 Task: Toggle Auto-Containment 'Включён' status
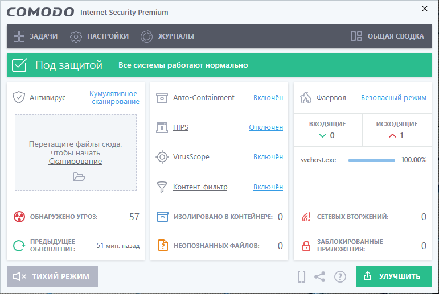coord(268,97)
